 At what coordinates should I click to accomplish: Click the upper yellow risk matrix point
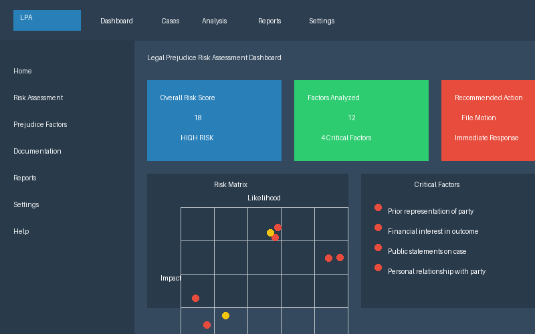(270, 232)
